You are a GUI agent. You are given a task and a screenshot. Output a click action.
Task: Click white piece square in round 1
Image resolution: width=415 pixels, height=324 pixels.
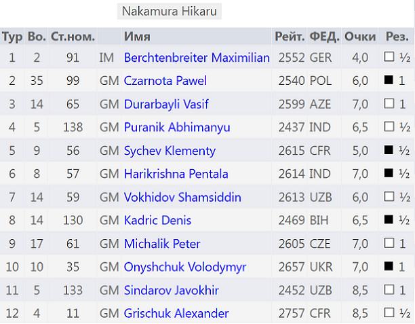click(389, 58)
